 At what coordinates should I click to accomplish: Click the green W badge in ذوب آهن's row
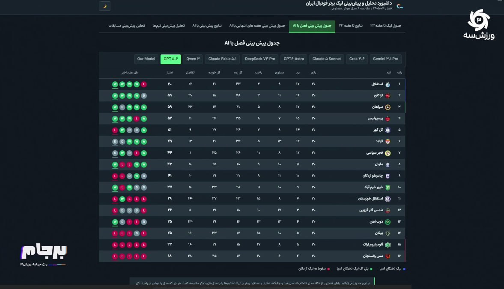(x=115, y=222)
